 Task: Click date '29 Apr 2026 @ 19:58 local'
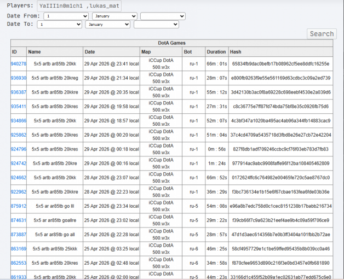pyautogui.click(x=111, y=107)
